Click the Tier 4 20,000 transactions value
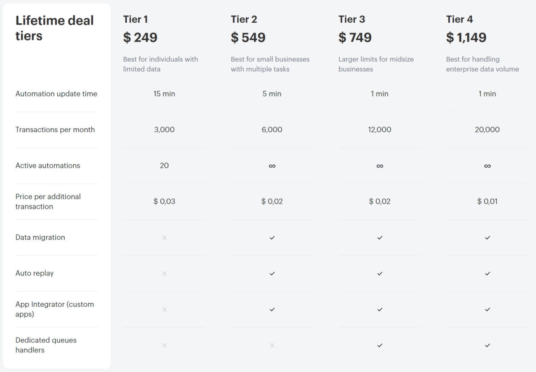Viewport: 536px width, 372px height. pyautogui.click(x=487, y=130)
